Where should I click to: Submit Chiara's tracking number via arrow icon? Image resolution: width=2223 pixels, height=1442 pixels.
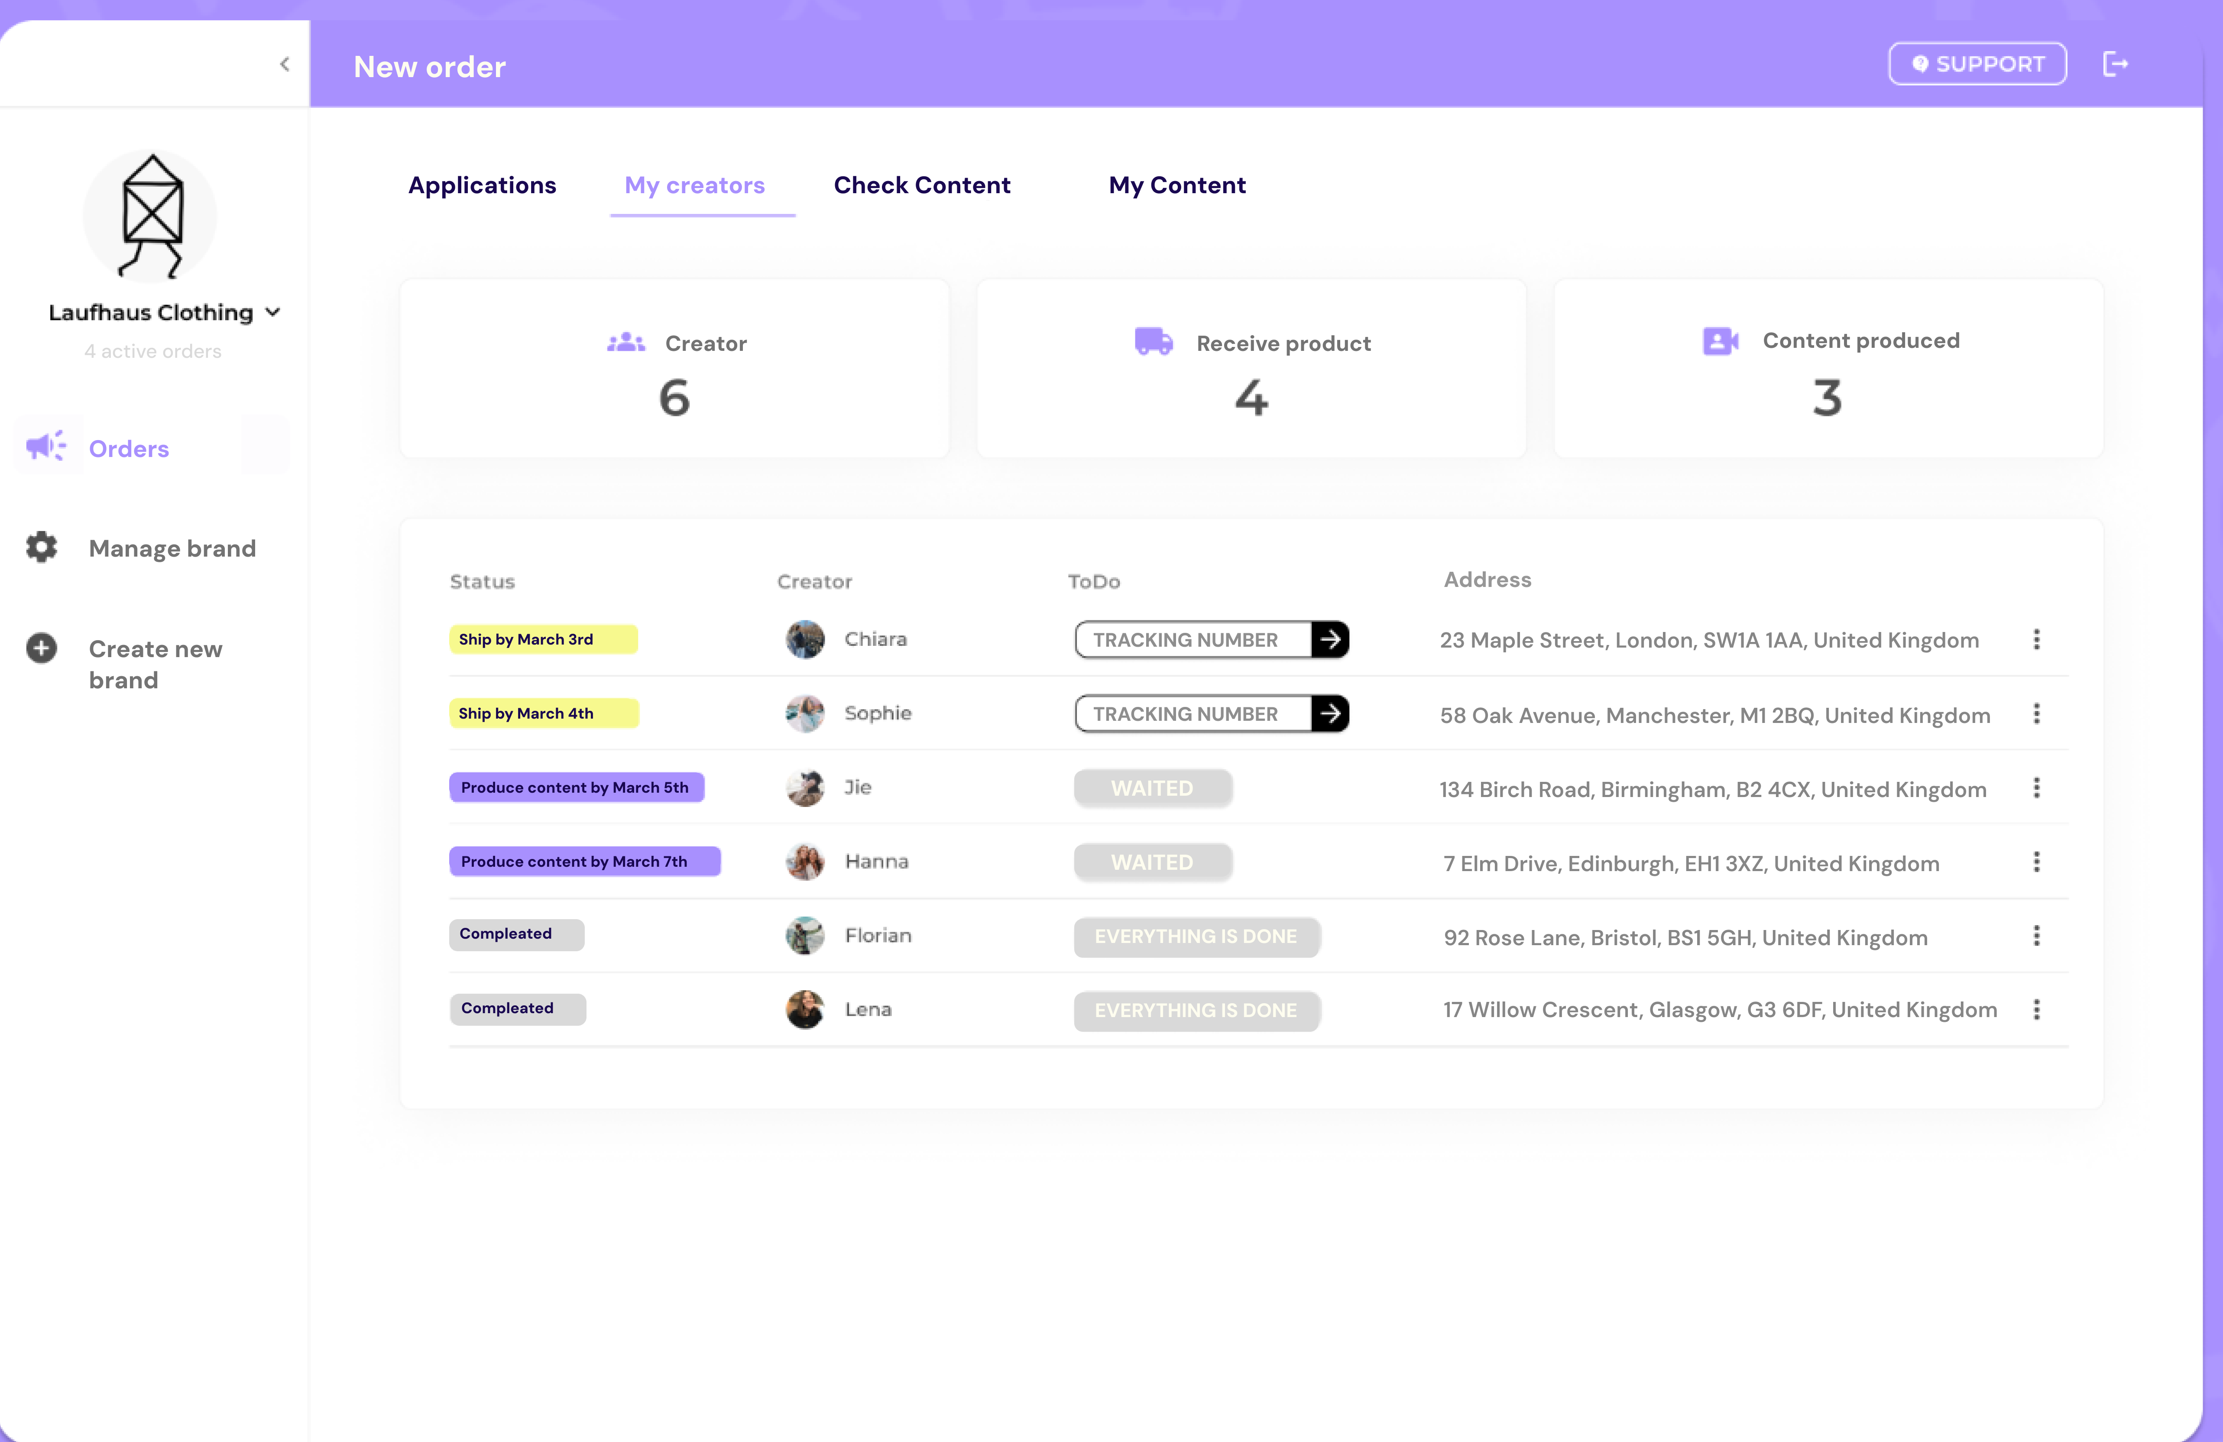point(1330,640)
